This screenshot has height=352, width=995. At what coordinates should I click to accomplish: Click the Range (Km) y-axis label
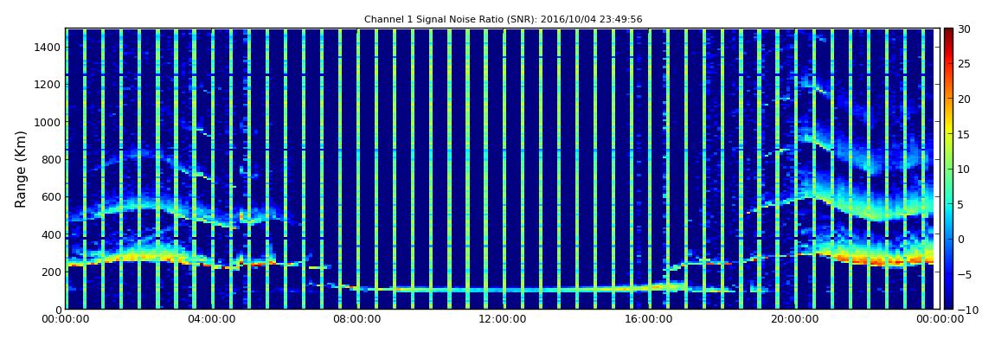point(20,169)
